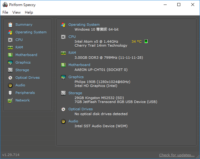Click the Motherboard icon in sidebar
This screenshot has height=159, width=200.
tap(10, 55)
